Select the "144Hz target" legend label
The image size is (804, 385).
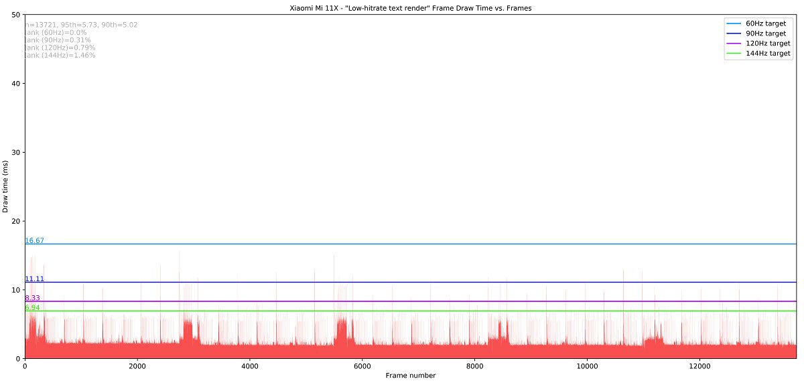pos(768,54)
